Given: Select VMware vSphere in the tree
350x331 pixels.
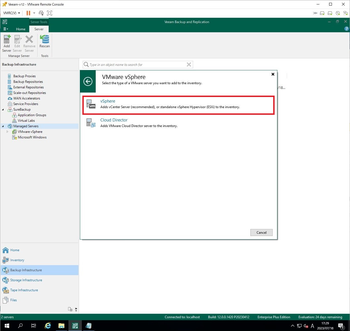Looking at the screenshot, I should pos(30,132).
